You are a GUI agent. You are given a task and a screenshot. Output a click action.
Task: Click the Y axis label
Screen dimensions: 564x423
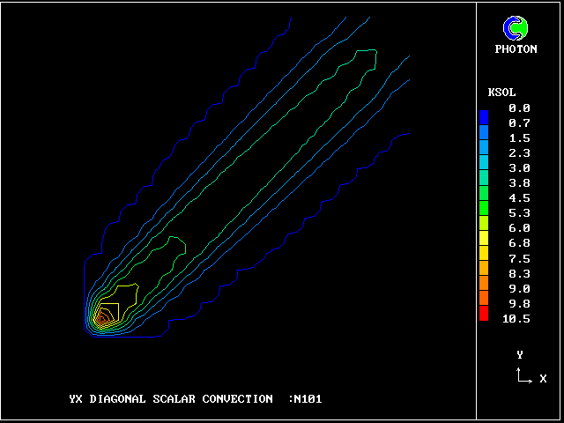(520, 354)
